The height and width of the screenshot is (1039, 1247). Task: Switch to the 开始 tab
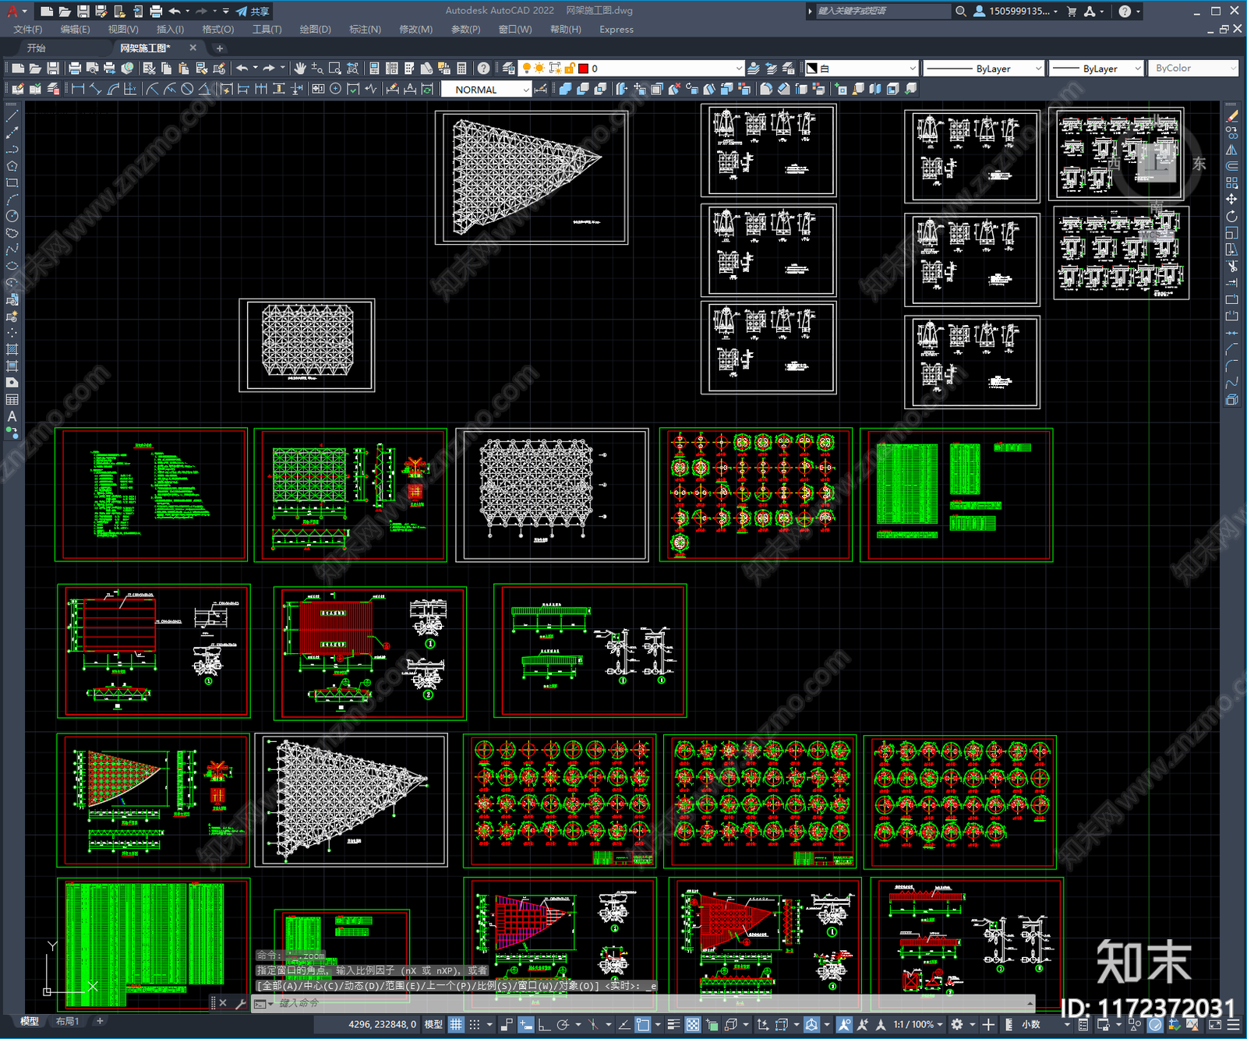37,48
